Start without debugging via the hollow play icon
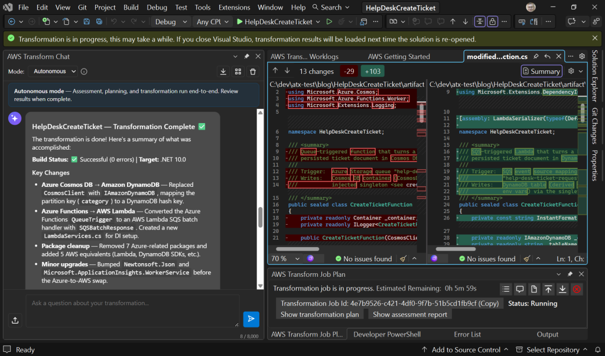Viewport: 605px width, 356px height. click(329, 22)
